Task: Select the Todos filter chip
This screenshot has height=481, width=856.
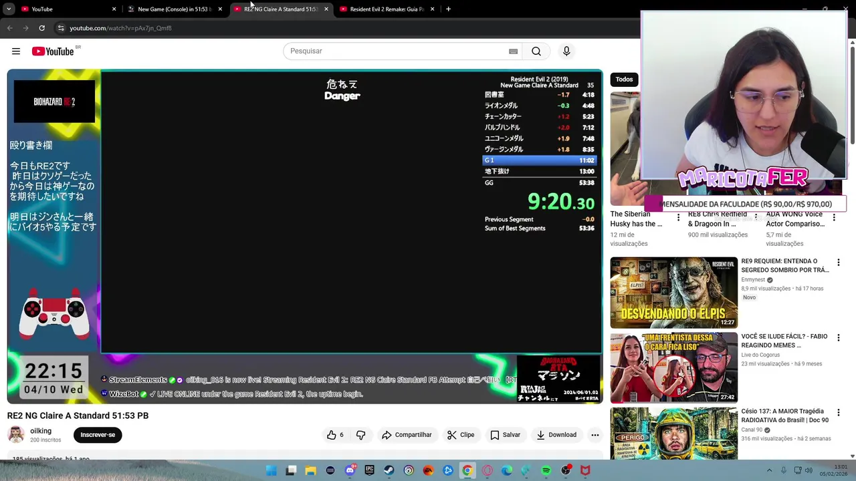Action: pyautogui.click(x=624, y=79)
